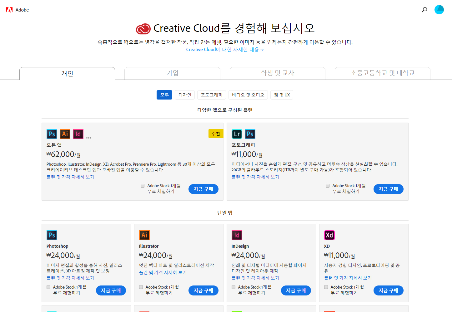Click the Photoshop card title text
This screenshot has width=452, height=312.
click(57, 246)
